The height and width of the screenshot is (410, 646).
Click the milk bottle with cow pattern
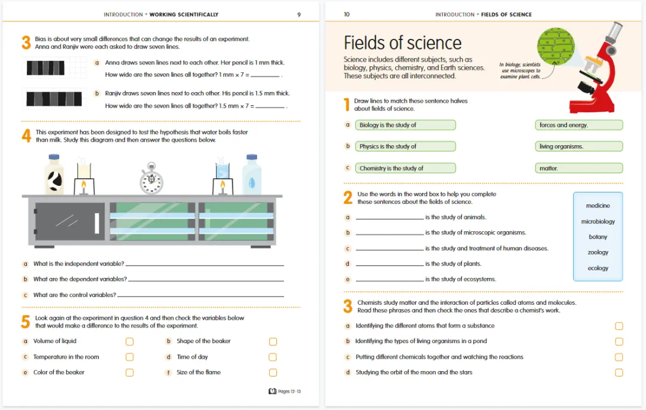[54, 174]
